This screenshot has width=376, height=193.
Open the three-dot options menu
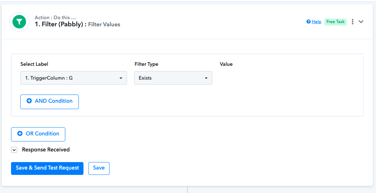(352, 22)
